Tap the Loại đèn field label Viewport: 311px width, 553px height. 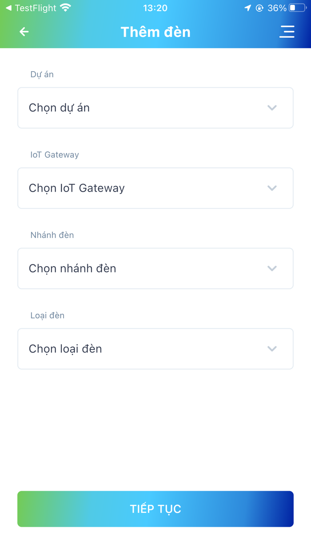click(48, 316)
